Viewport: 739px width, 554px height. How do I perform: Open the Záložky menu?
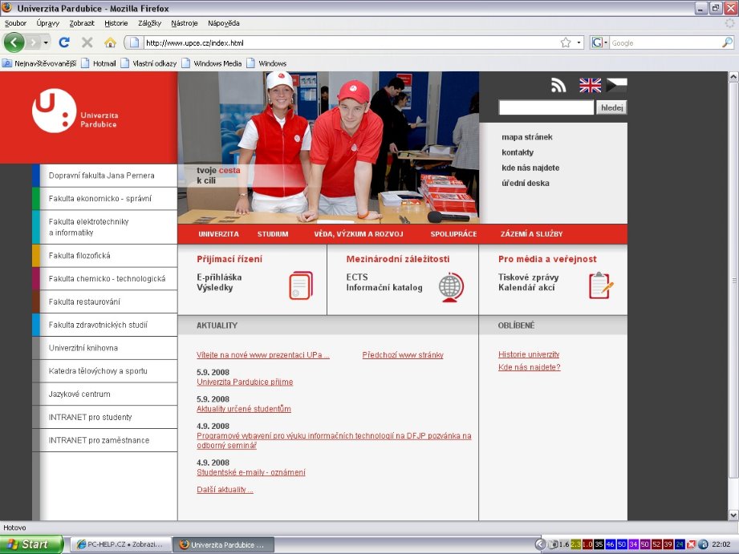point(149,23)
